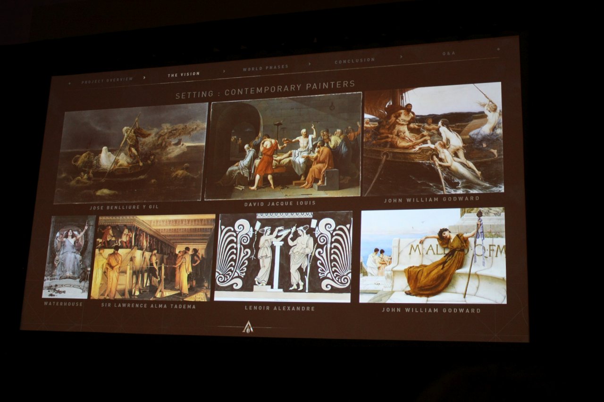Screen dimensions: 604x402
Task: Click the Assassin's Creed Odyssey logo icon
Action: click(x=248, y=327)
